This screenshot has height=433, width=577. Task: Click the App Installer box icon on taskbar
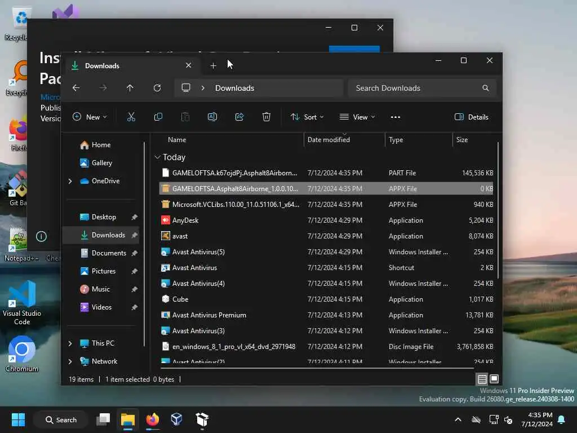[x=202, y=419]
